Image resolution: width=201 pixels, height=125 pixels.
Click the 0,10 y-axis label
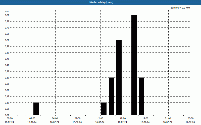coord(7,103)
